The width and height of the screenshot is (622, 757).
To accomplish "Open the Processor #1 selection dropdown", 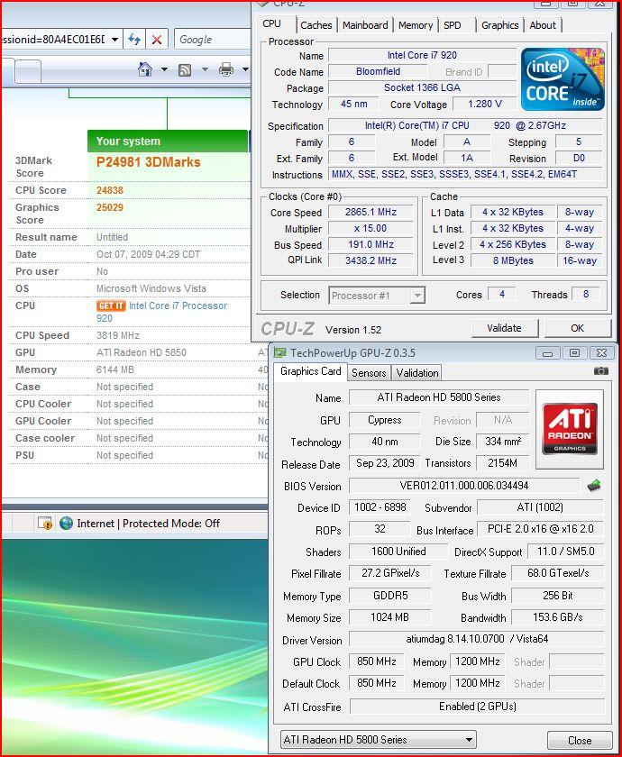I will point(417,295).
